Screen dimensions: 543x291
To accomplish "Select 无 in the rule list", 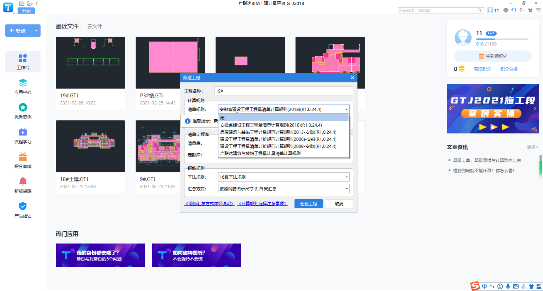I will (284, 118).
